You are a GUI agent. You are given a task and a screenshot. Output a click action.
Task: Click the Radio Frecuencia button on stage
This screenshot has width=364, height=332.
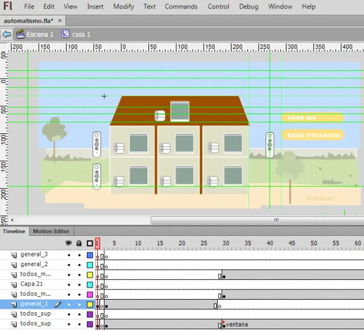312,135
